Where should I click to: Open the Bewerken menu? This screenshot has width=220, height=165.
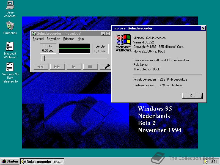tap(53, 39)
